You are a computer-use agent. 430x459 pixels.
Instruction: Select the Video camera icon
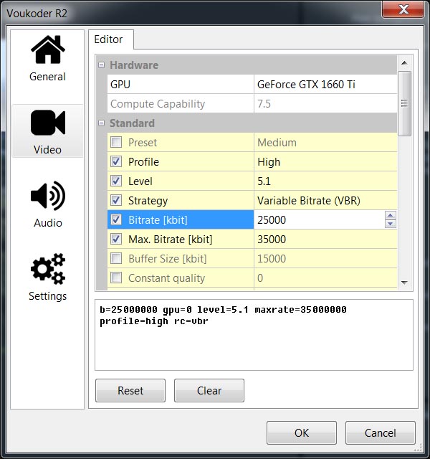(48, 123)
